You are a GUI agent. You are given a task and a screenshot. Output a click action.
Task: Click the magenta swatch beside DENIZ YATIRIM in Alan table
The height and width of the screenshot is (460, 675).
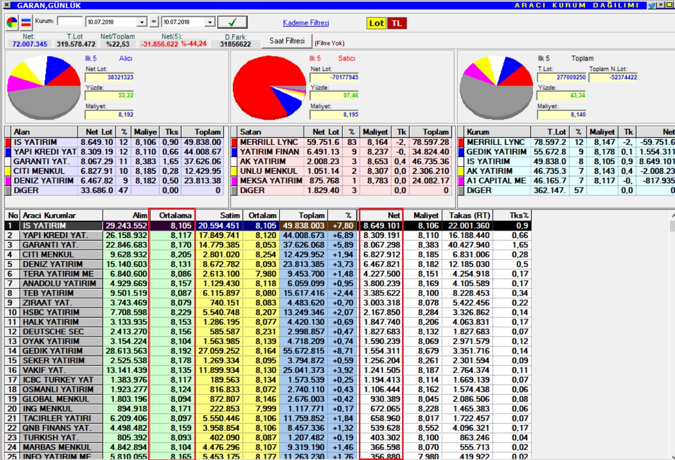click(8, 180)
